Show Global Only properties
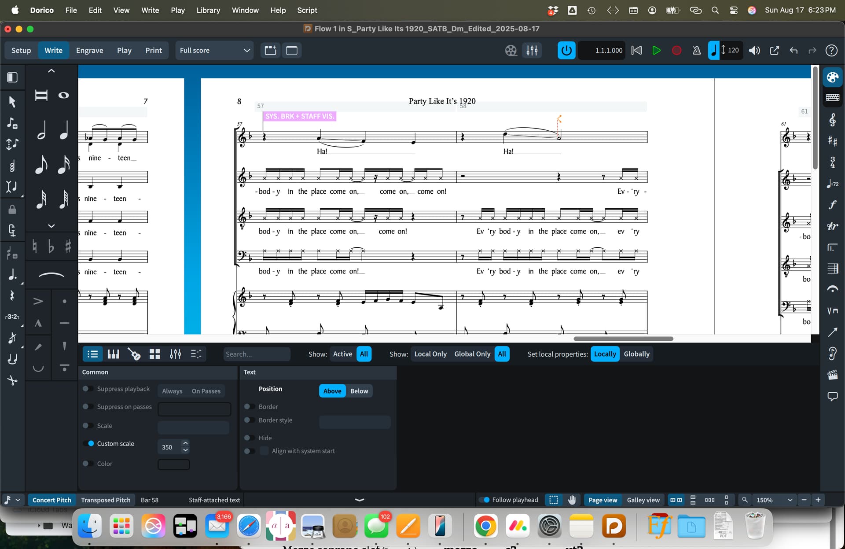 (x=472, y=354)
